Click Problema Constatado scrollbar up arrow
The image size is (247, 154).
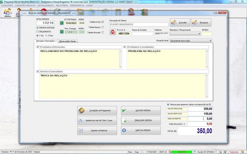coord(207,51)
